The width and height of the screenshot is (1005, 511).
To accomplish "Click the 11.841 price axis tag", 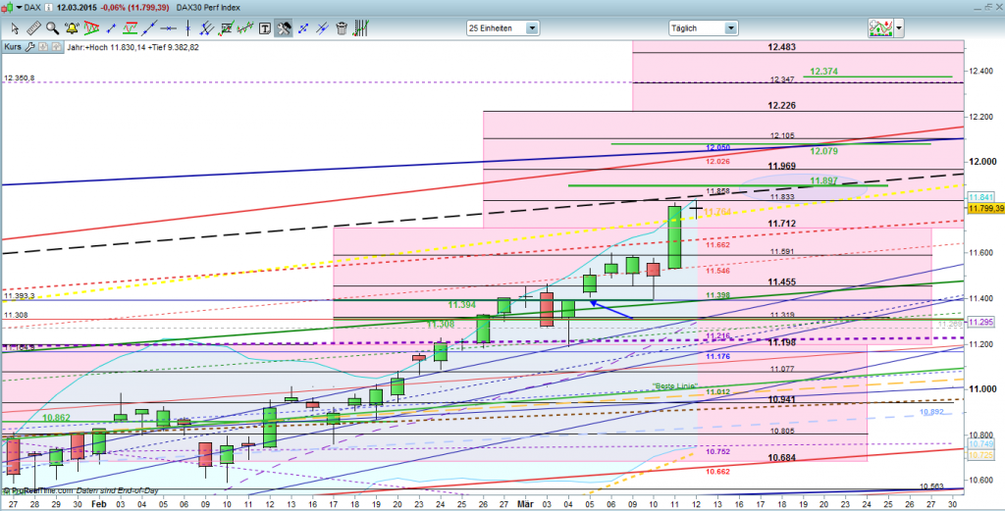I will point(980,198).
